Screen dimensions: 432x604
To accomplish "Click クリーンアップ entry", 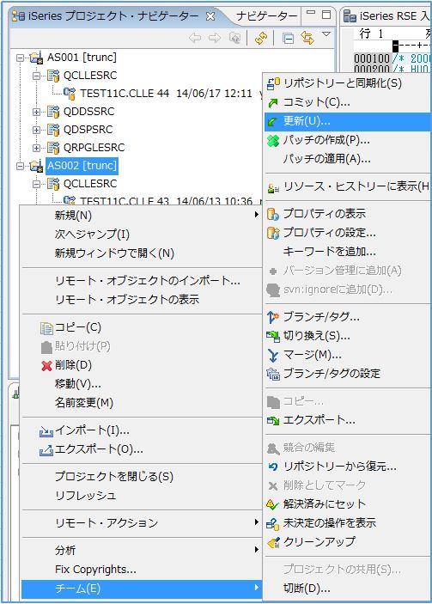I will click(347, 541).
